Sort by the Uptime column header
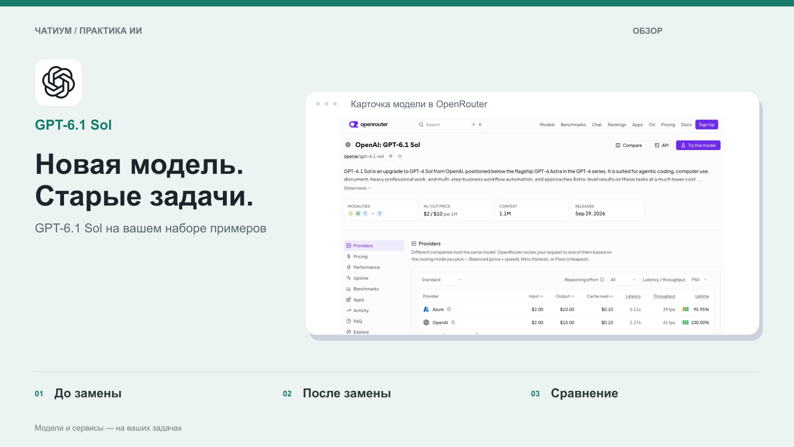Viewport: 794px width, 447px height. 702,297
